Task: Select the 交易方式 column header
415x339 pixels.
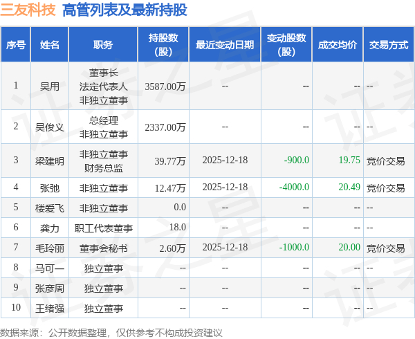Action: coord(389,45)
